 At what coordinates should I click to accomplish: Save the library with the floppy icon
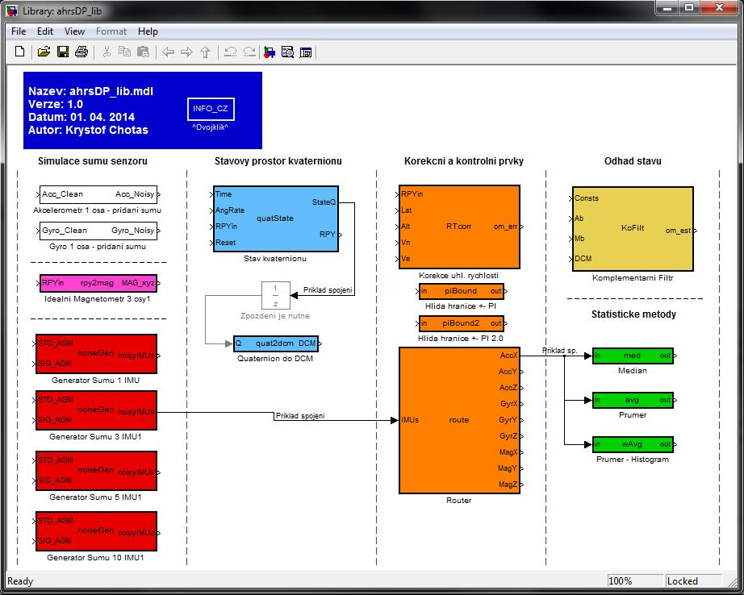pos(63,52)
